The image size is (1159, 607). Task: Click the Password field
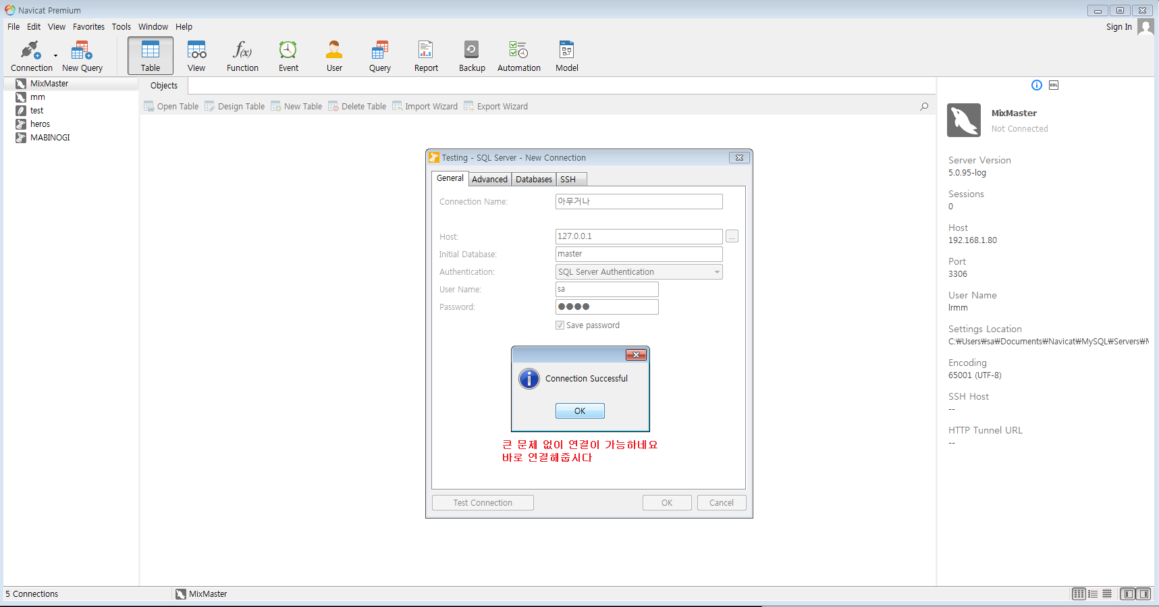(x=607, y=307)
